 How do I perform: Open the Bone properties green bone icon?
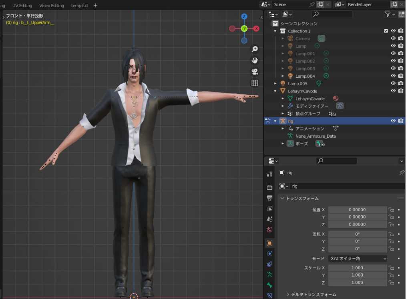[269, 285]
